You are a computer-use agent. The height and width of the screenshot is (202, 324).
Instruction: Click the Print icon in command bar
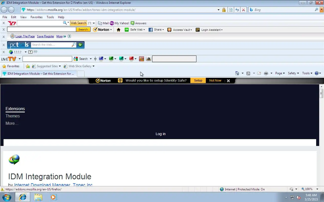[x=266, y=73]
